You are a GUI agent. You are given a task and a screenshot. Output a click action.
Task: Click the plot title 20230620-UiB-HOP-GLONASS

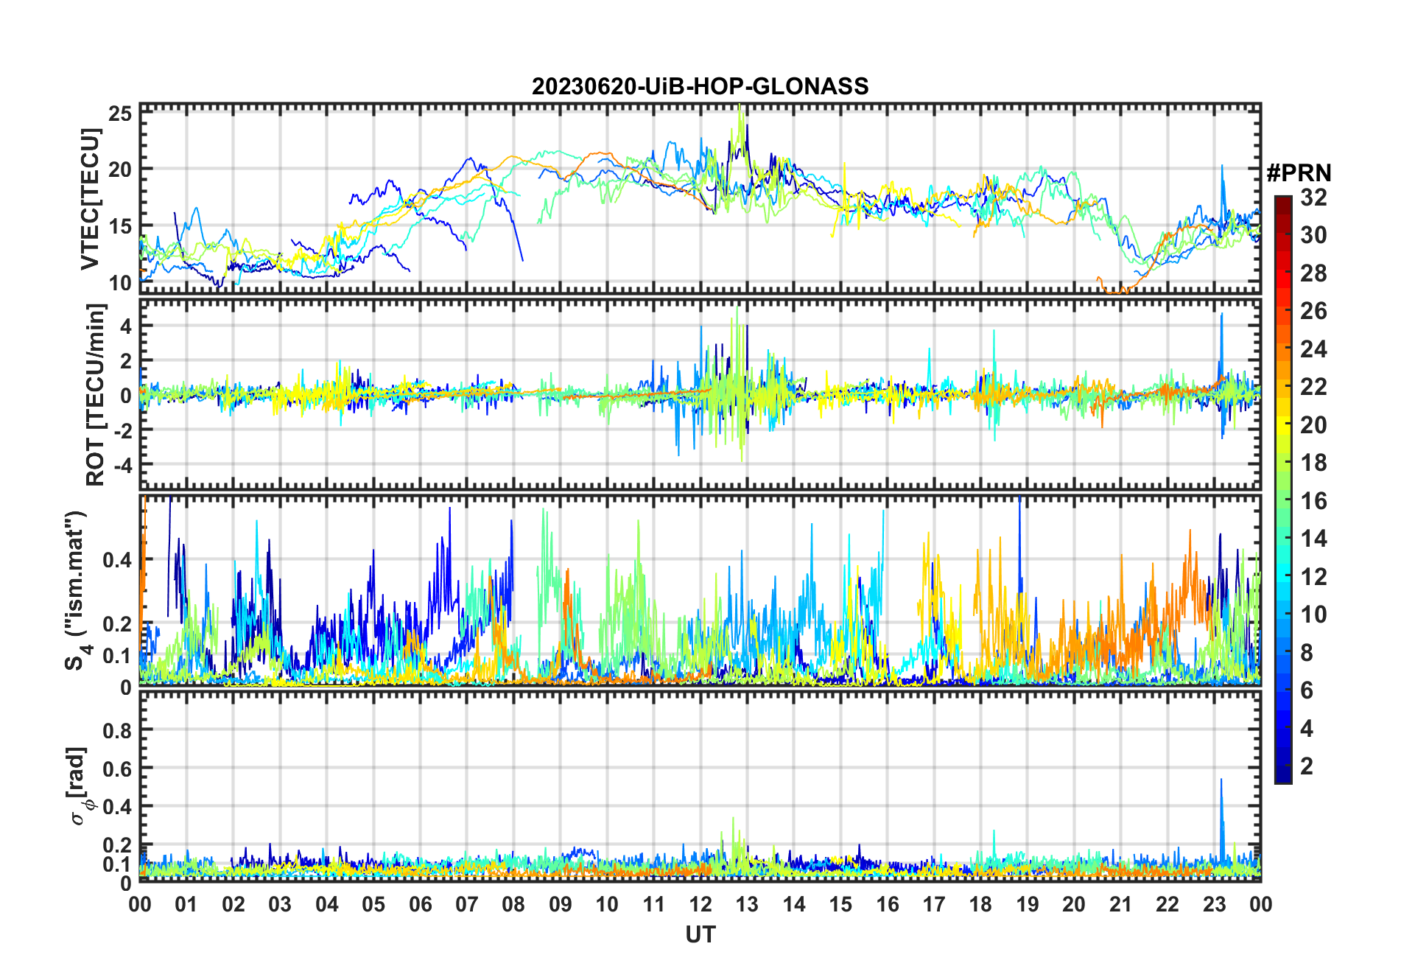(x=700, y=86)
